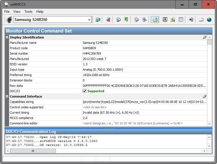Screen dimensions: 217x164
Task: Select the MCCS compliance value 2.0
Action: tap(85, 118)
